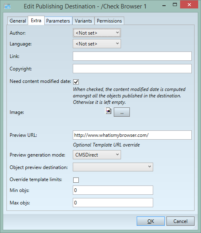Screen dimensions: 201x233
Task: Click the Cancel button
Action: coord(180,221)
